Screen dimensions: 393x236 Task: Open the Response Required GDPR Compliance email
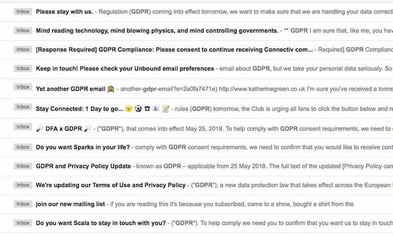(x=196, y=49)
